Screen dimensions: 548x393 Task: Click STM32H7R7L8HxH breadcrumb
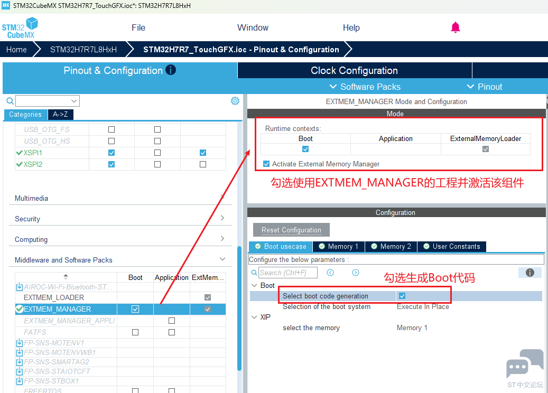tap(83, 50)
